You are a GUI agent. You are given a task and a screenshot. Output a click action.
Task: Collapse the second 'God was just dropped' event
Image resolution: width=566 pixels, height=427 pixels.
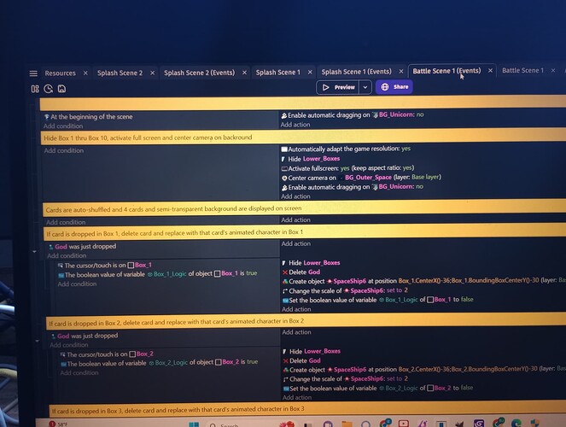click(37, 341)
